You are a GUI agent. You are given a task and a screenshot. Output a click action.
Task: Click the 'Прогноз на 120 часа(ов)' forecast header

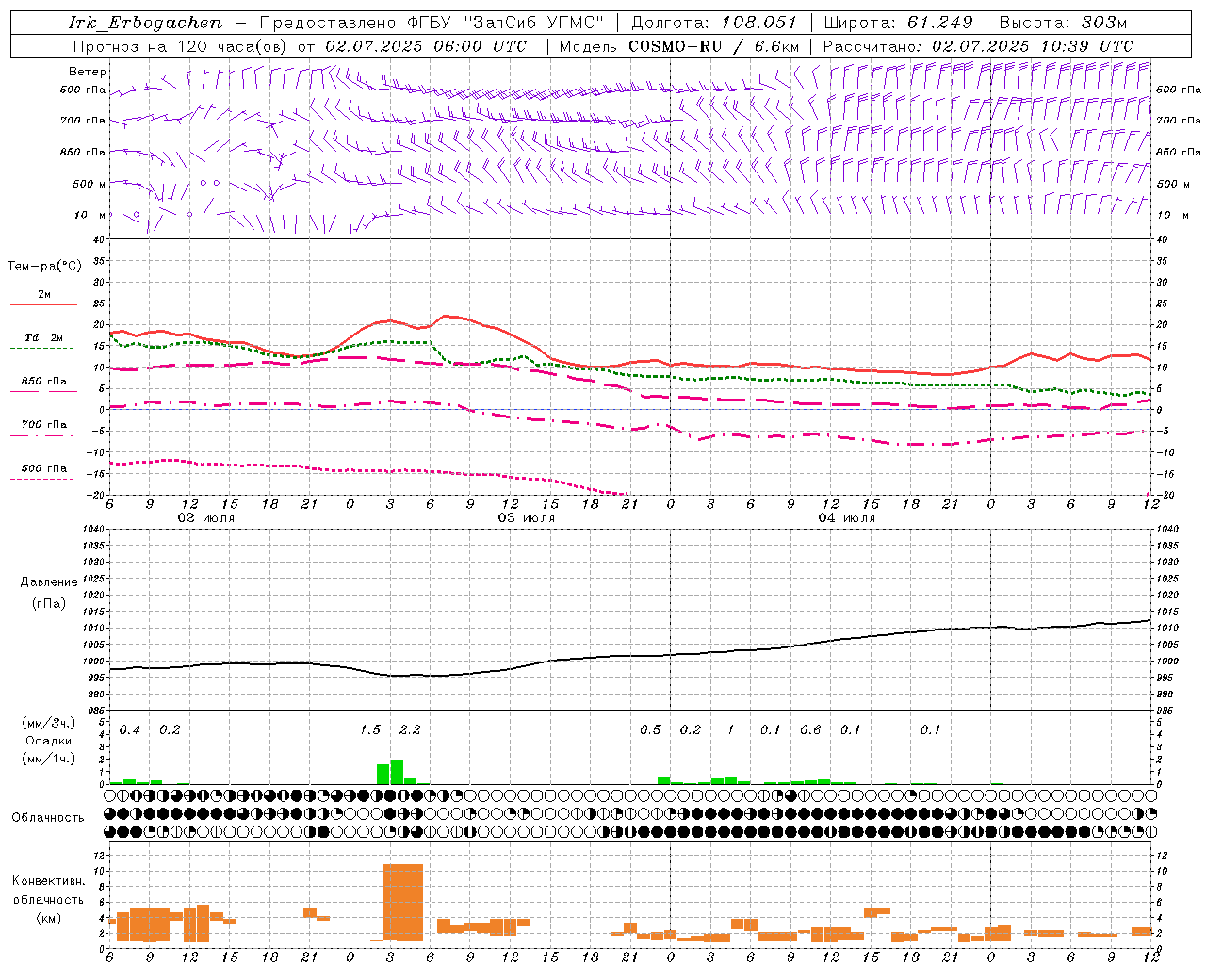(181, 46)
